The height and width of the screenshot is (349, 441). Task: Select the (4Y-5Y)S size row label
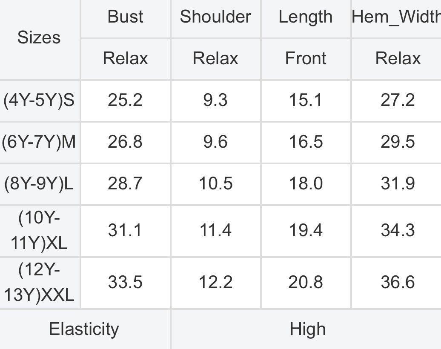coord(39,100)
